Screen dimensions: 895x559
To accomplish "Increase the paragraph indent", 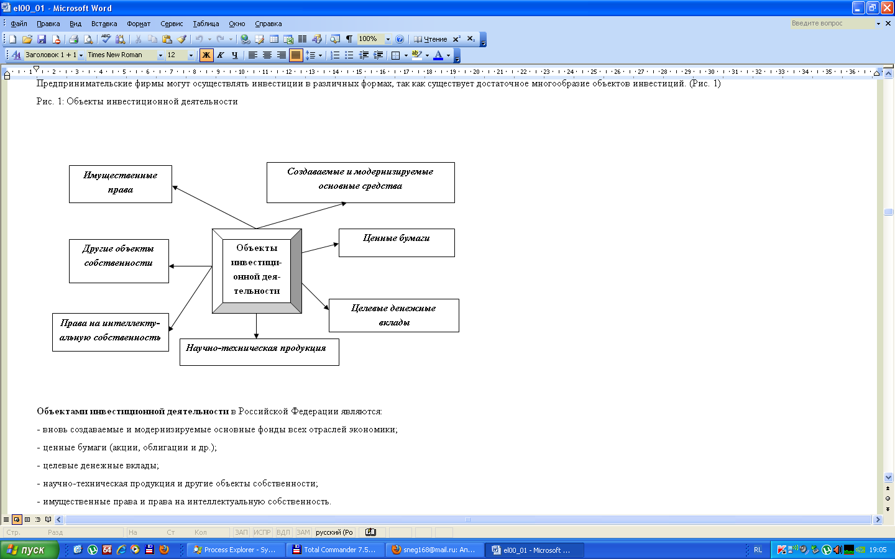I will pos(378,55).
